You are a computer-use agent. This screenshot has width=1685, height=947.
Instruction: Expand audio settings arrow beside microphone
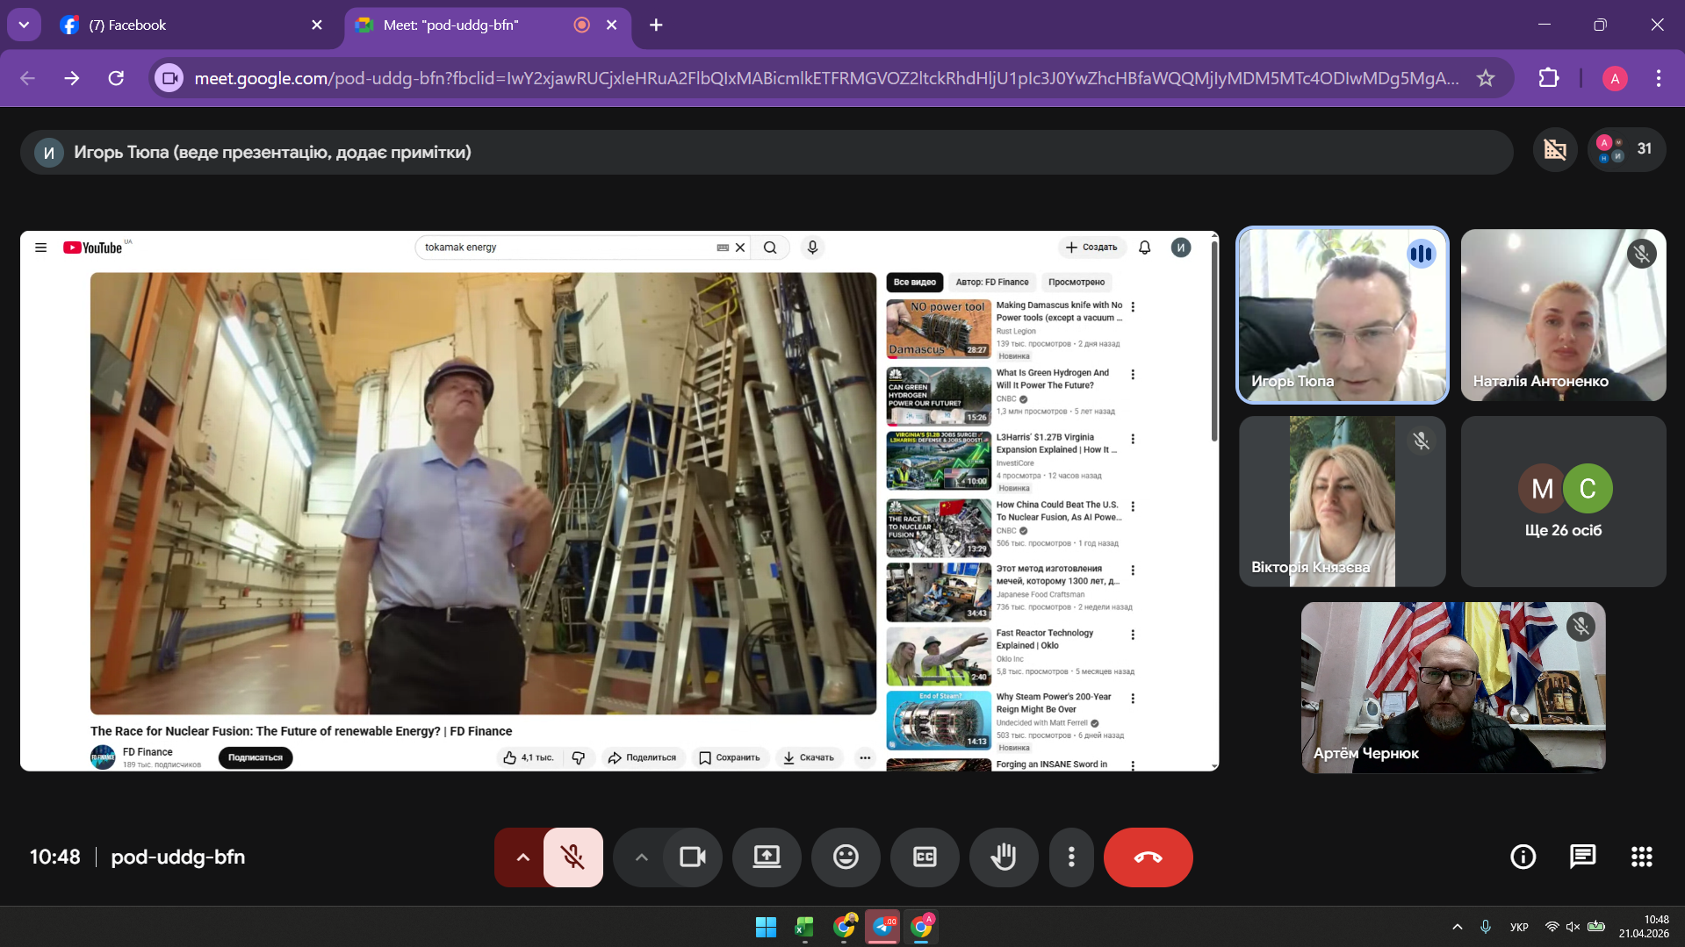pyautogui.click(x=522, y=857)
